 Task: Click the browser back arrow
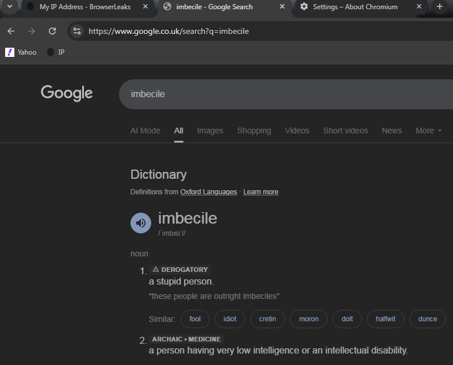(11, 31)
